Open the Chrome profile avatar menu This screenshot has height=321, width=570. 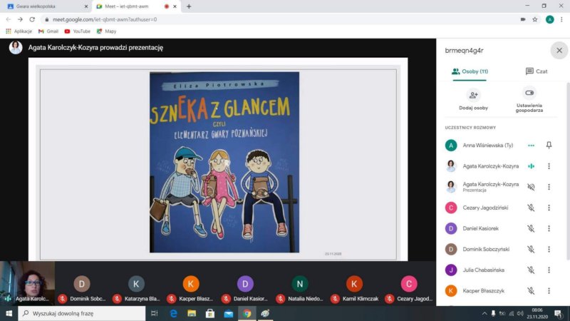click(549, 19)
